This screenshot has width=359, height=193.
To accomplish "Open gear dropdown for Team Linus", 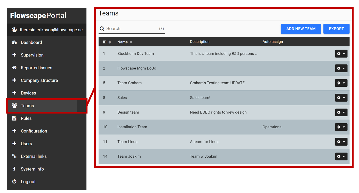I will click(341, 142).
